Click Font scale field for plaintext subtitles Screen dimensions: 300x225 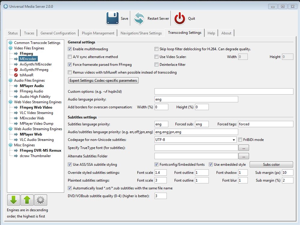point(160,180)
